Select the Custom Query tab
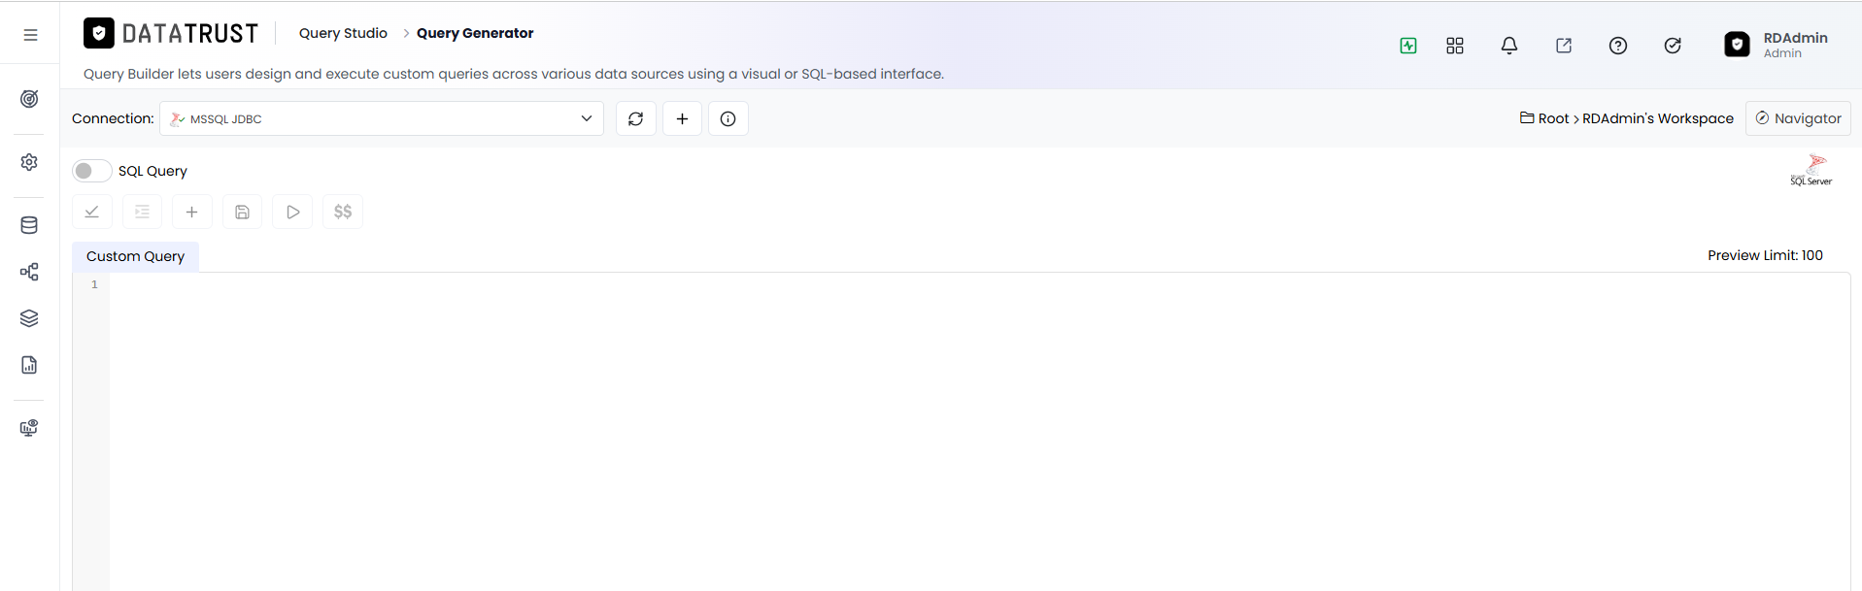The height and width of the screenshot is (591, 1862). (135, 256)
